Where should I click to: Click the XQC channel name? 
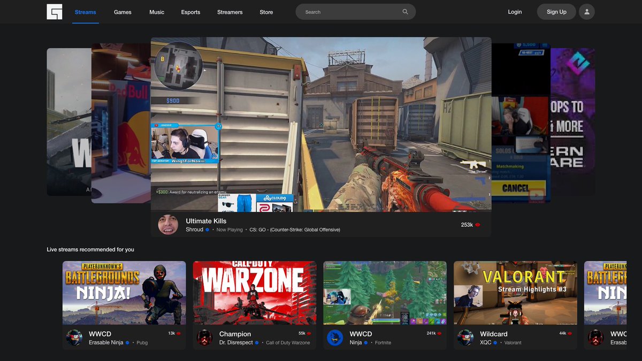click(x=486, y=343)
